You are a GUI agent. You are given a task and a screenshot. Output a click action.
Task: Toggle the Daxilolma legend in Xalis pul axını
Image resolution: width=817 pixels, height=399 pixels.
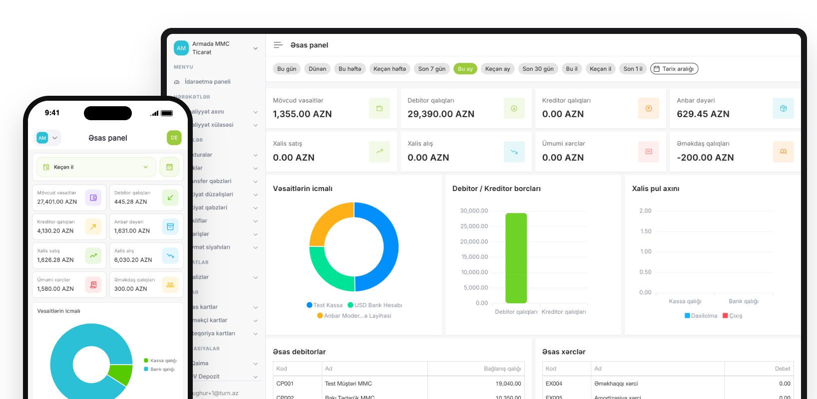701,316
